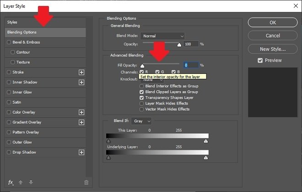This screenshot has width=302, height=192.
Task: Check Layer Mask Hides Effects
Action: [x=141, y=104]
